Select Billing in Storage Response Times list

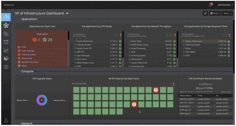tap(188, 48)
